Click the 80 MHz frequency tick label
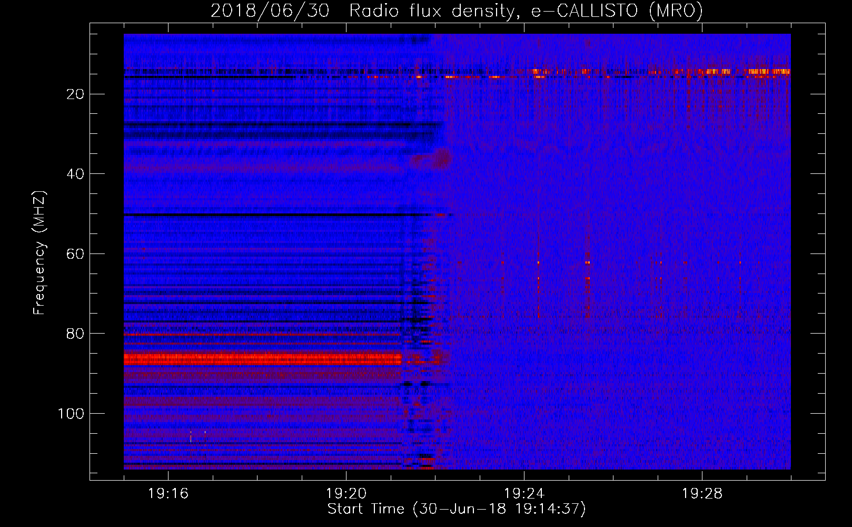 (76, 334)
